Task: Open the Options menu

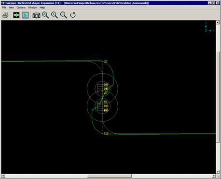Action: 21,8
